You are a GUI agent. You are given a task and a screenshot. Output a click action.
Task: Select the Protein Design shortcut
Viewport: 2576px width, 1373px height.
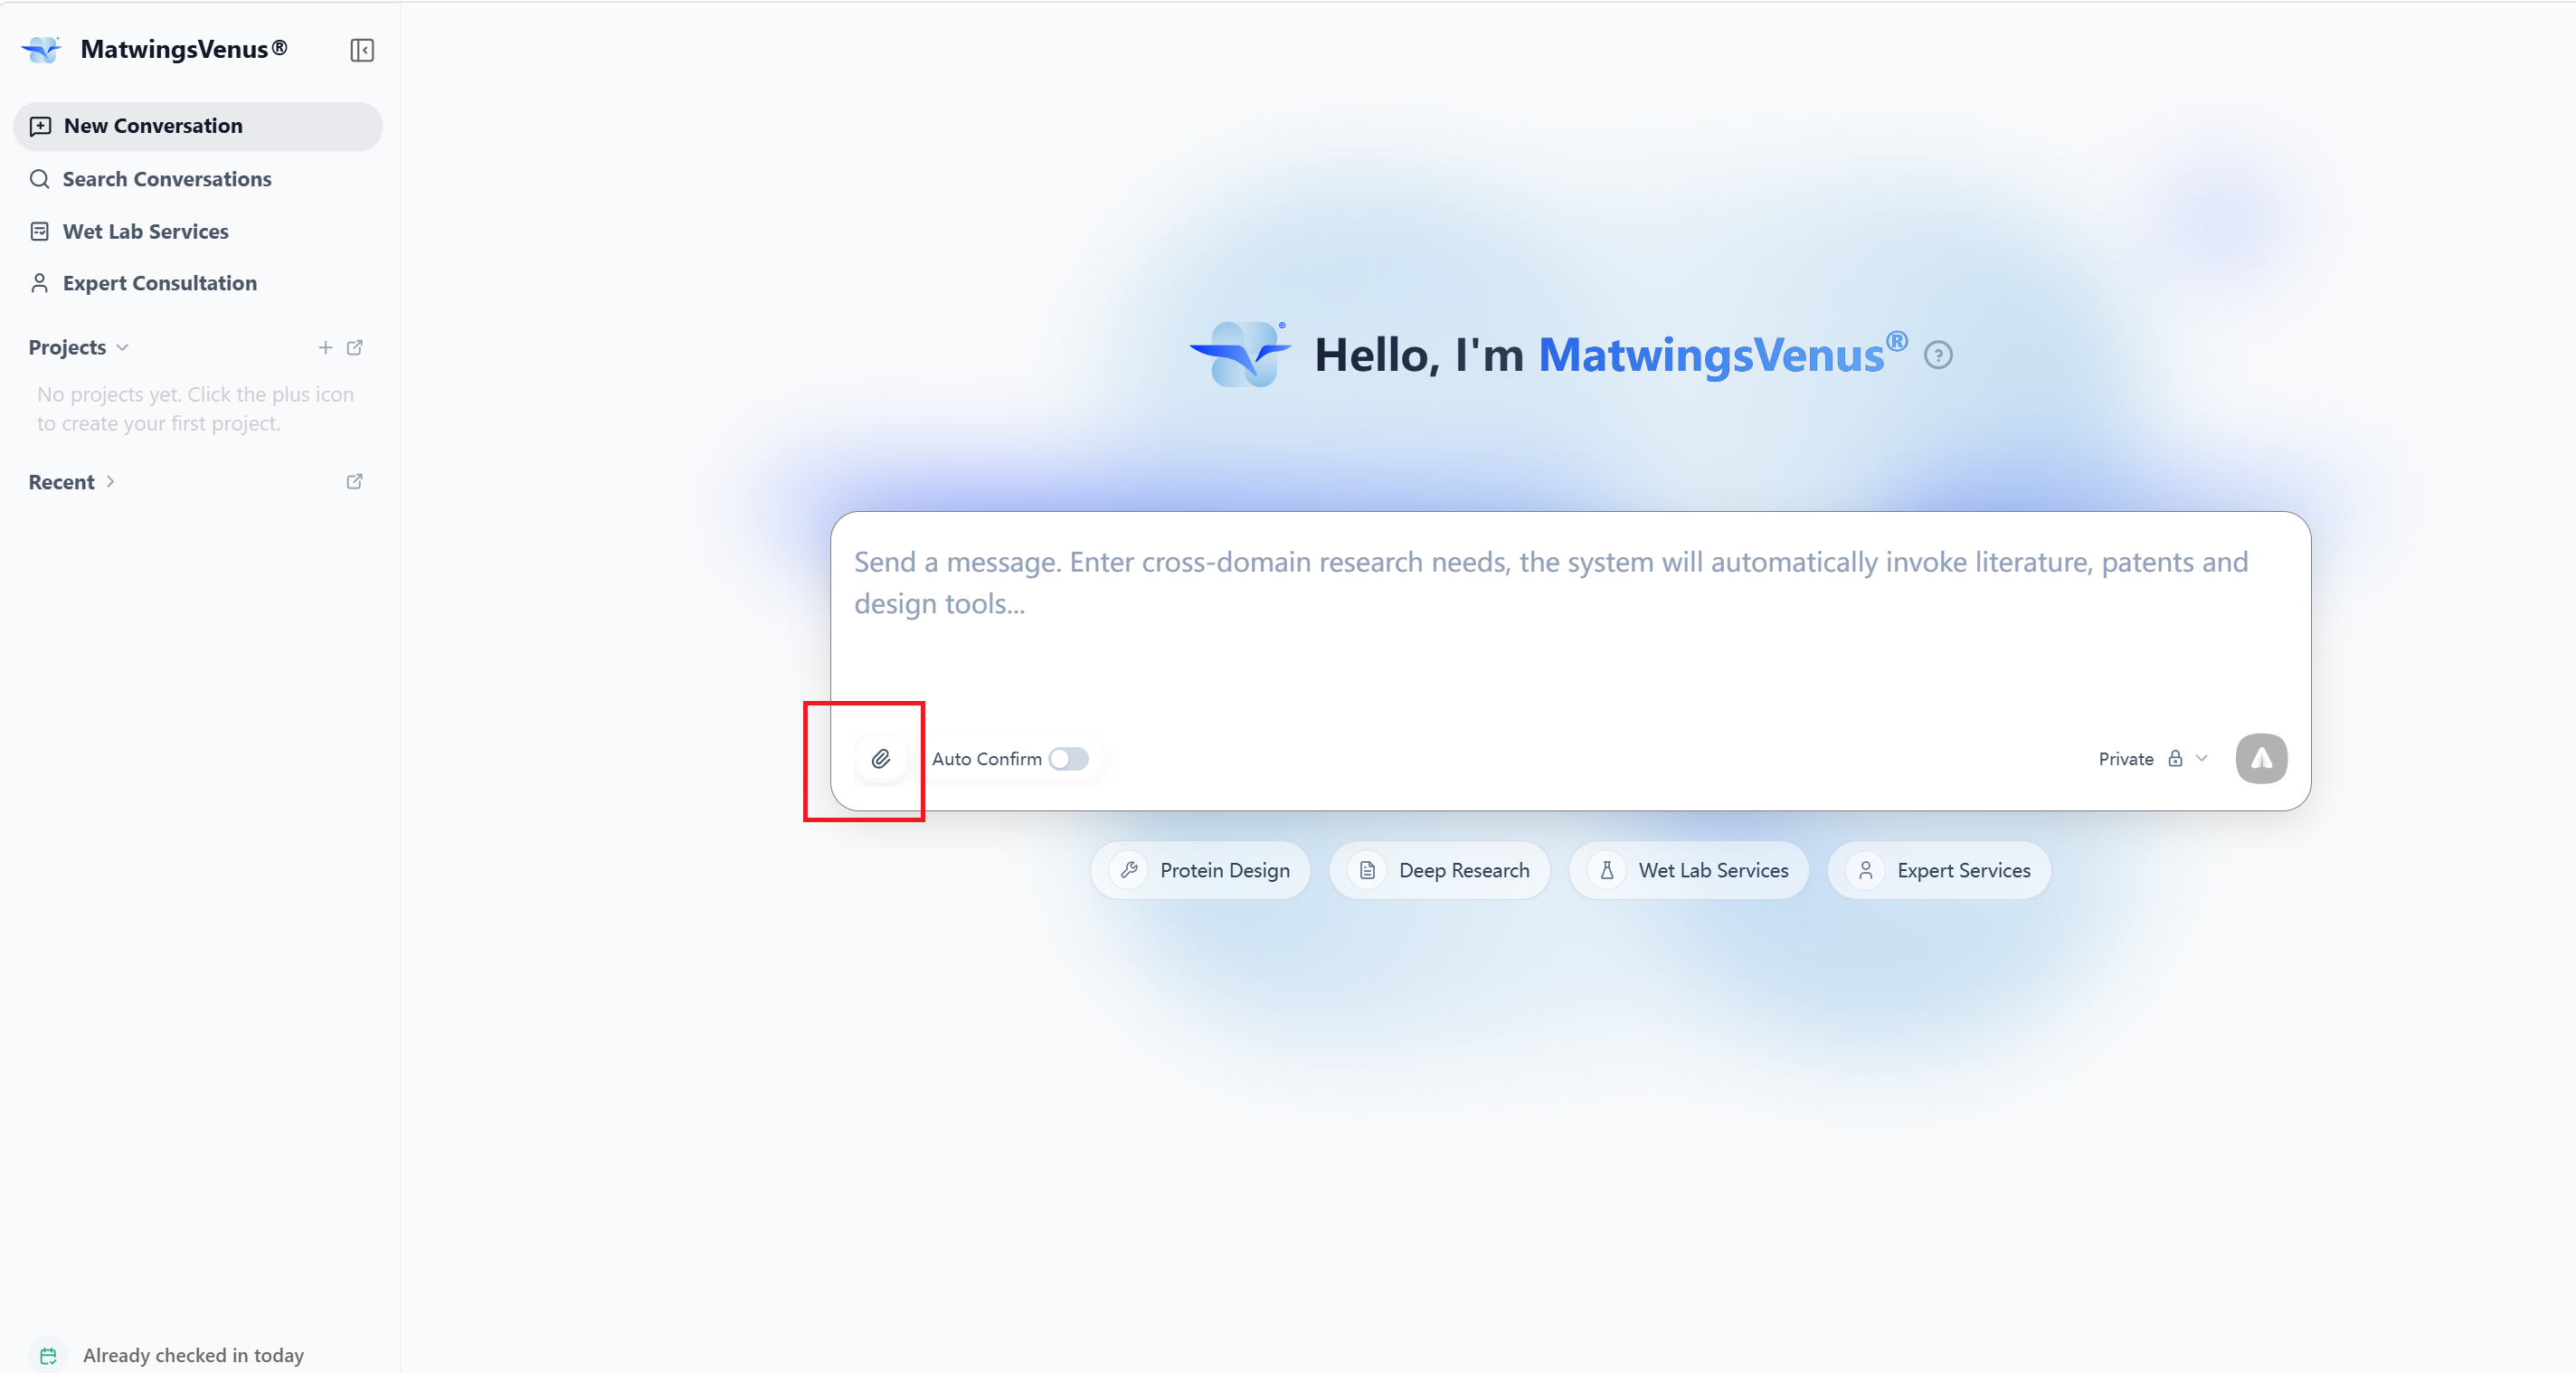point(1201,870)
